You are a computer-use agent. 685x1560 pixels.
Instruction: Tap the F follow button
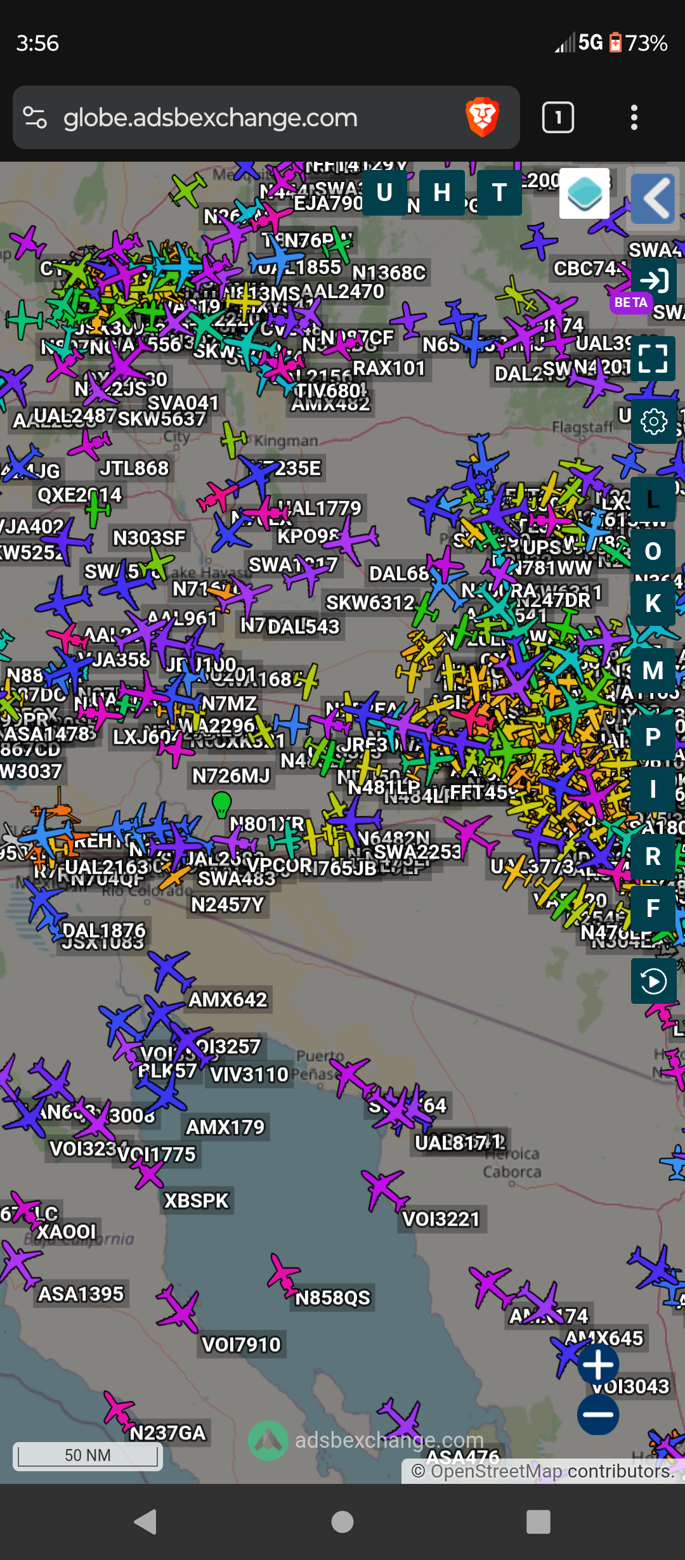click(x=653, y=909)
